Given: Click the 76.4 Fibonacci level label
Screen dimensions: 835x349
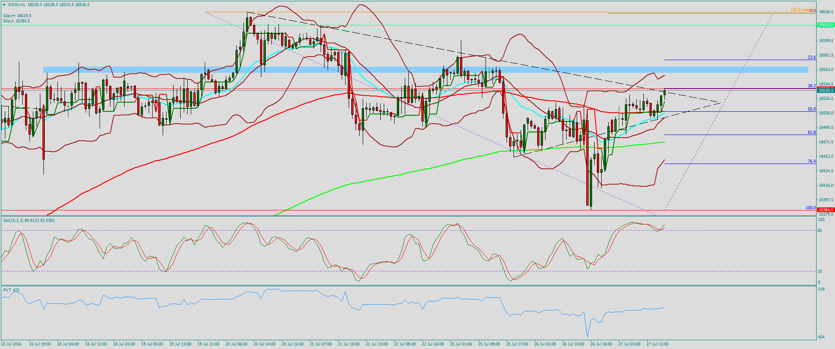Looking at the screenshot, I should 811,161.
